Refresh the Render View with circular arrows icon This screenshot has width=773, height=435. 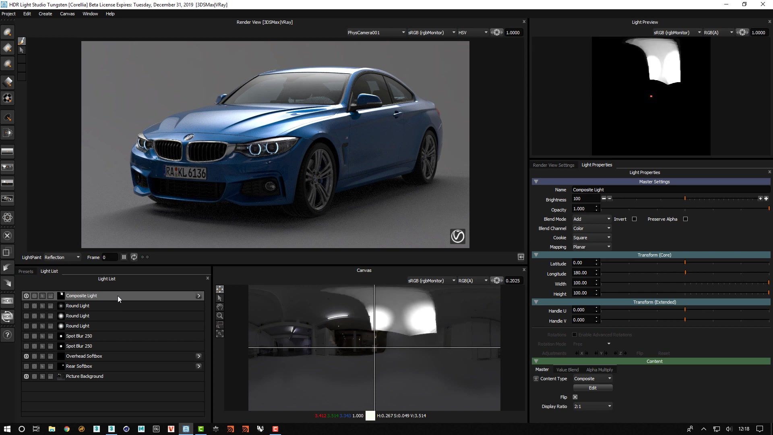tap(134, 257)
